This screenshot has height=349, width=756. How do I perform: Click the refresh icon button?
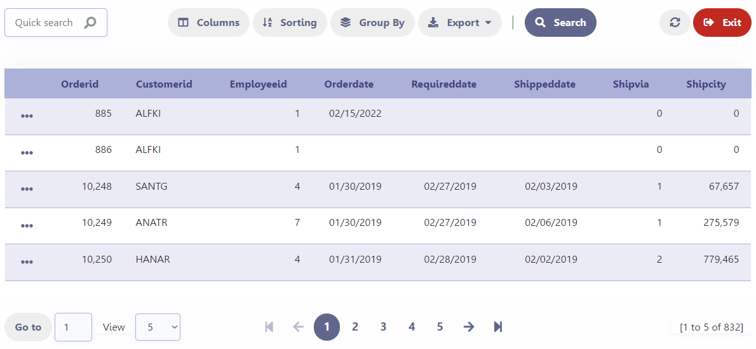tap(675, 22)
